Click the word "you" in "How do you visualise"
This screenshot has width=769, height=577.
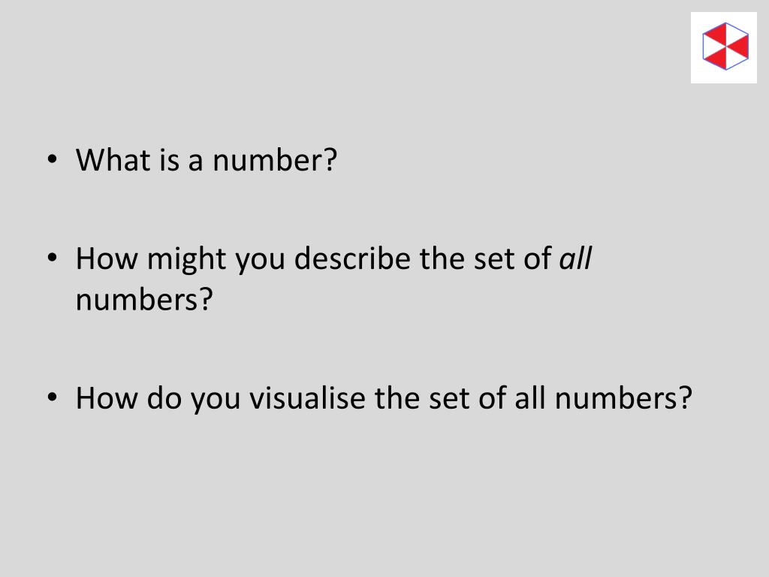[x=216, y=400]
